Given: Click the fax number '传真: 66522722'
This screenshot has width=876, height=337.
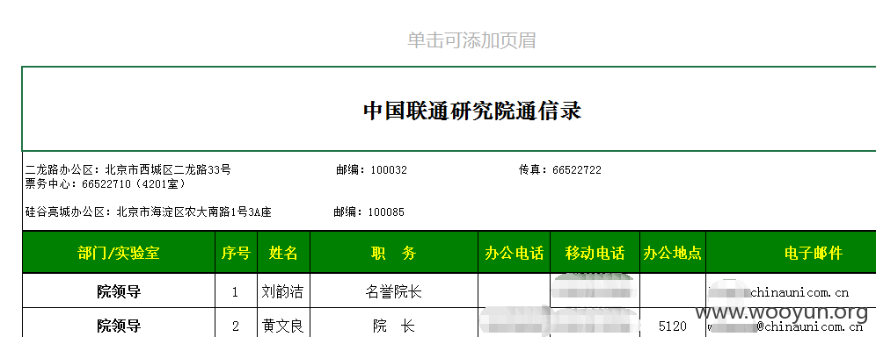Looking at the screenshot, I should pyautogui.click(x=559, y=170).
